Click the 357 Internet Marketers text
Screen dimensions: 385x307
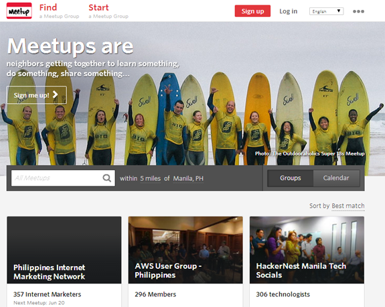pos(47,294)
